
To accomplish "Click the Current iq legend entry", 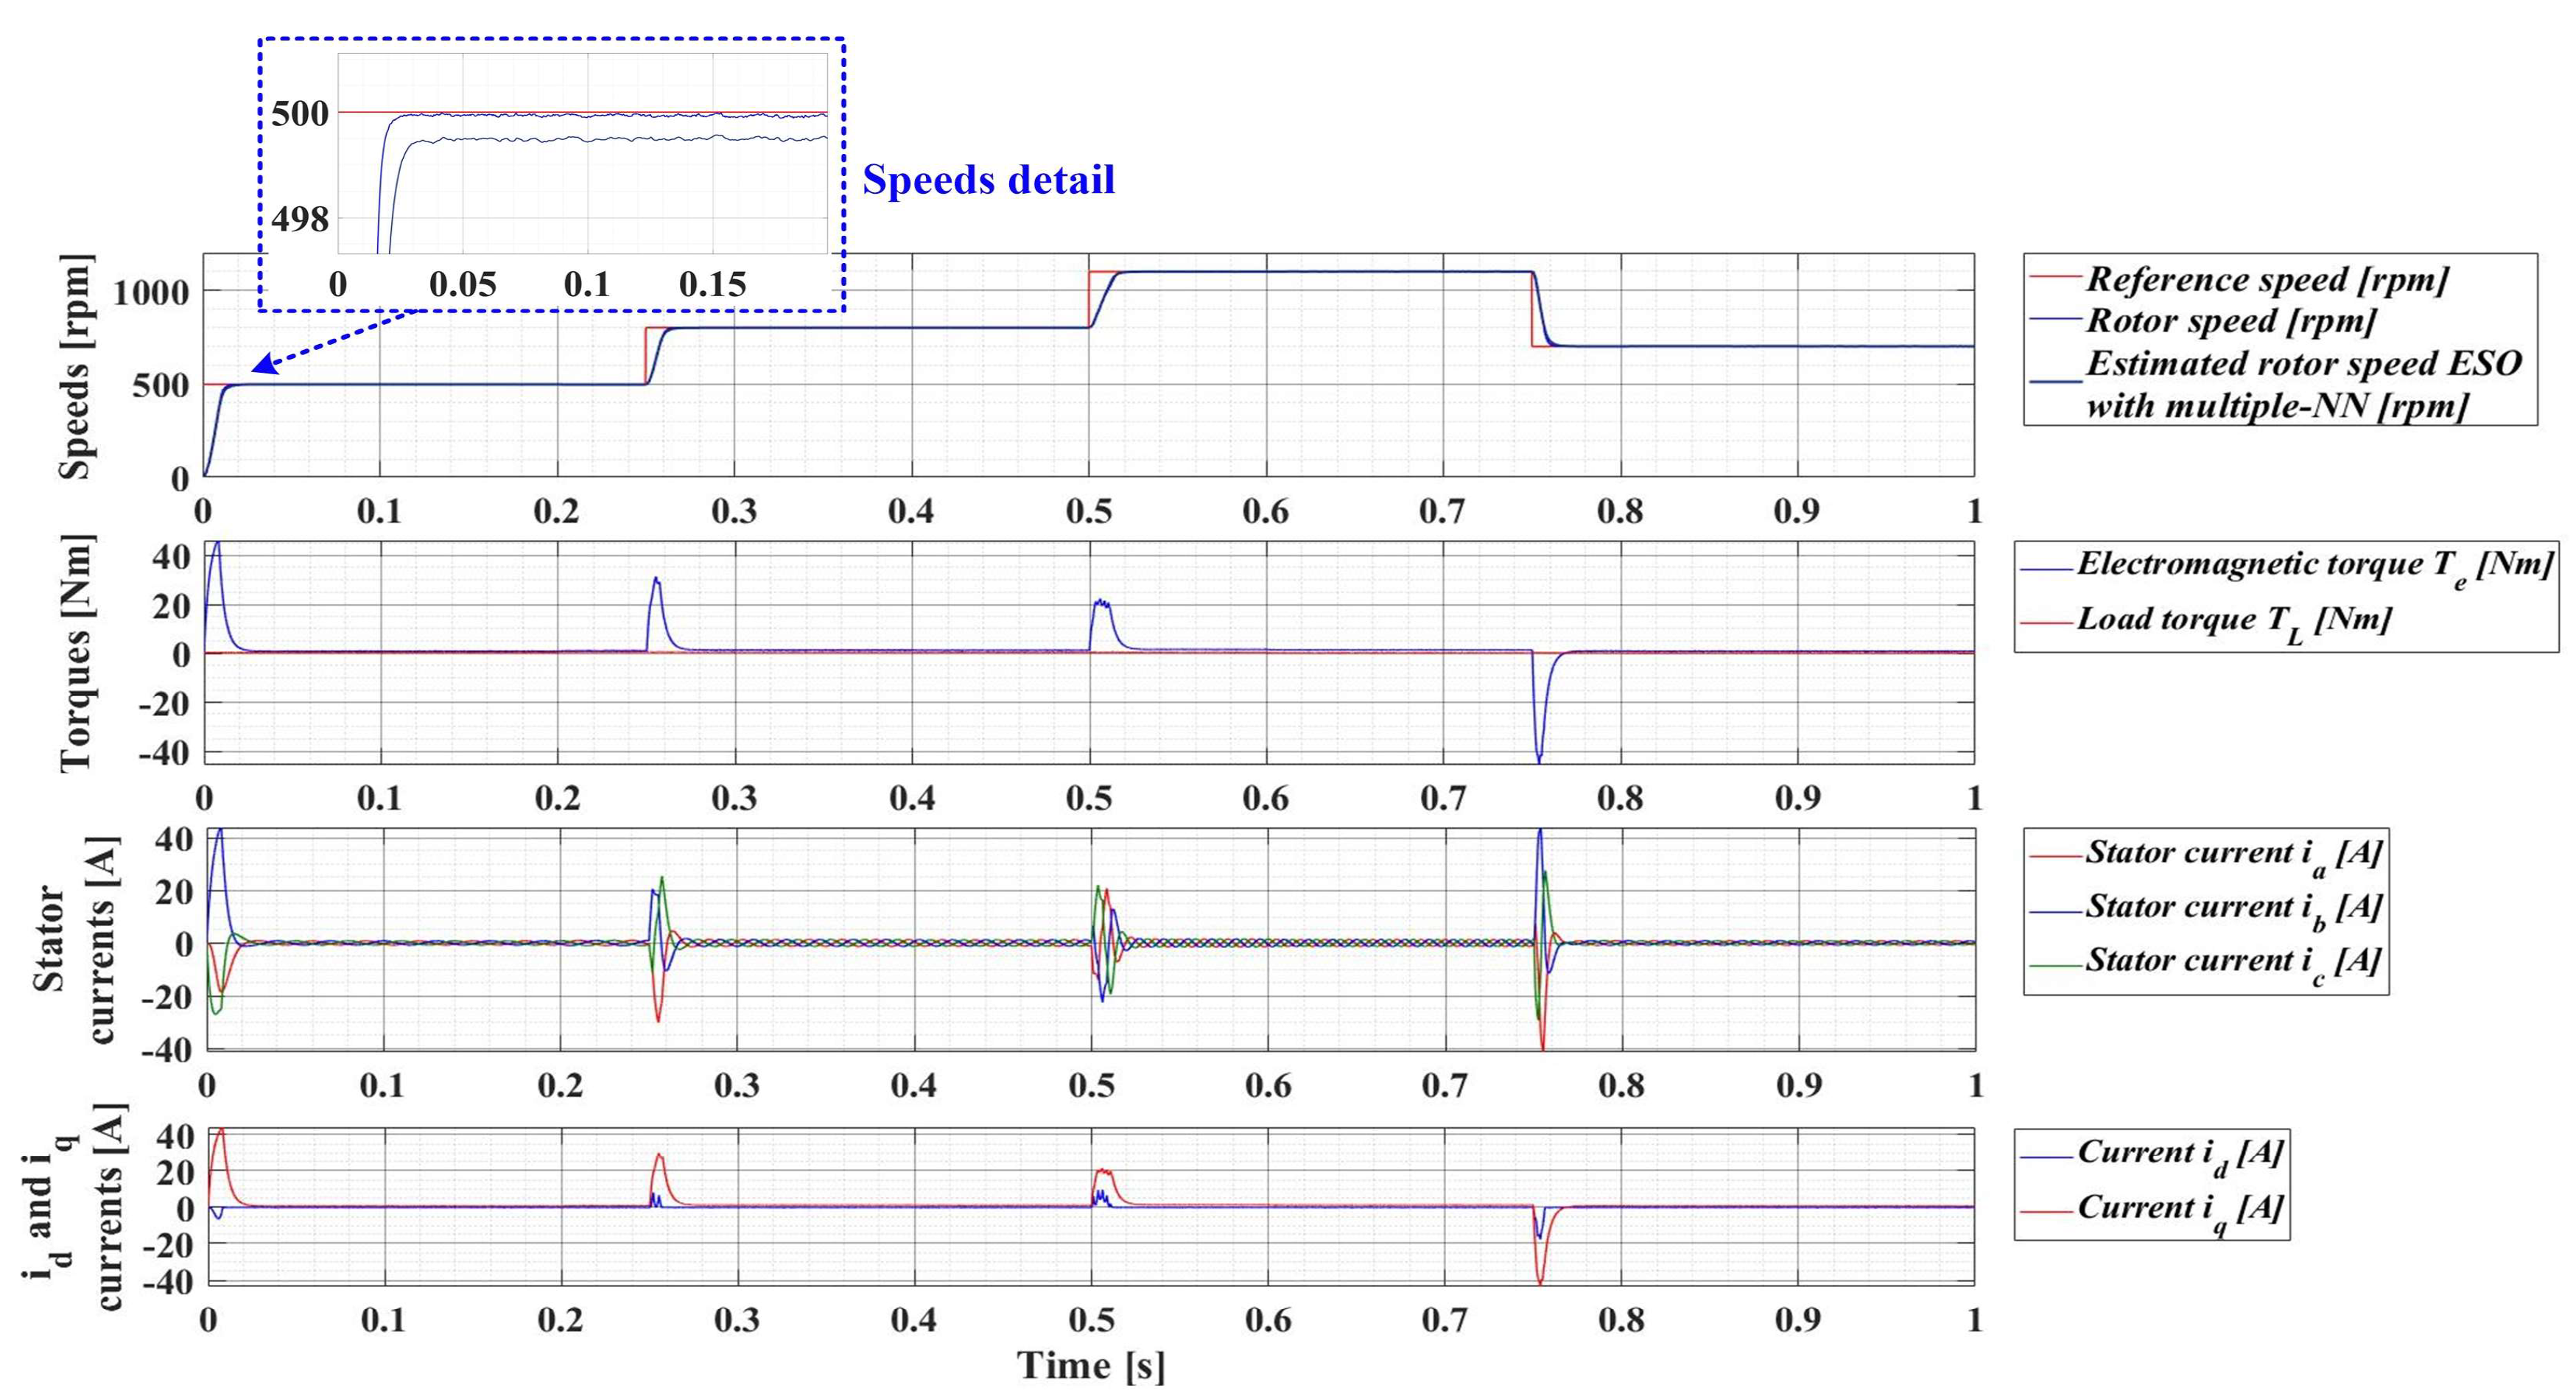I will pyautogui.click(x=2180, y=1210).
